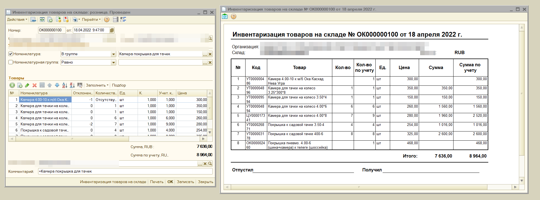The height and width of the screenshot is (200, 540).
Task: Open the Перейти menu
Action: click(x=91, y=19)
